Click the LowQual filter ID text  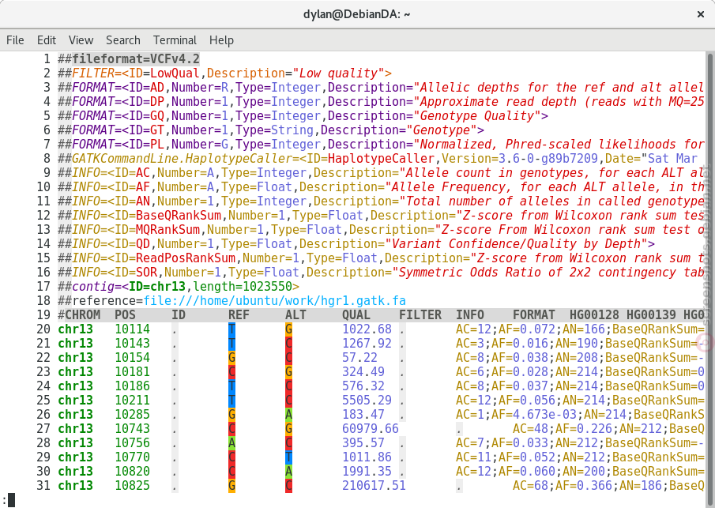click(x=175, y=73)
